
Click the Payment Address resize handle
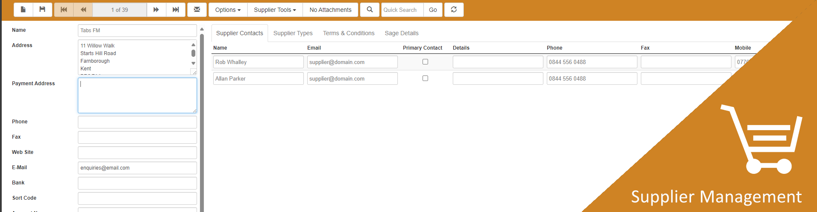[194, 110]
